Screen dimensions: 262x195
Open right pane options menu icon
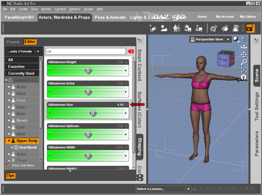click(256, 40)
